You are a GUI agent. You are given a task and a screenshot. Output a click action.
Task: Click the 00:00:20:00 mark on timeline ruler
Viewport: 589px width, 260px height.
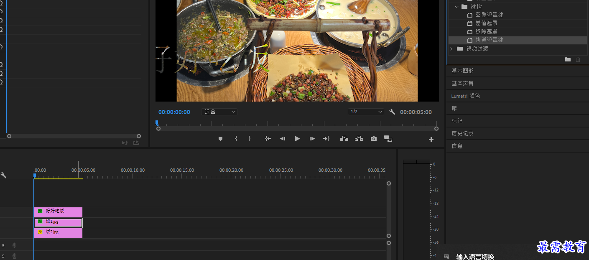(x=232, y=171)
